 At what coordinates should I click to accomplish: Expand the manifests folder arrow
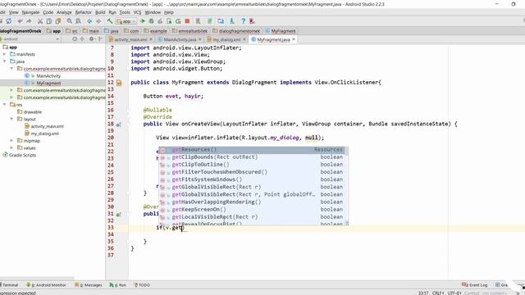tap(5, 54)
